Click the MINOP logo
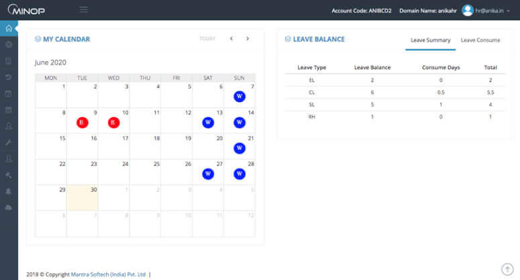This screenshot has width=520, height=280. coord(25,10)
